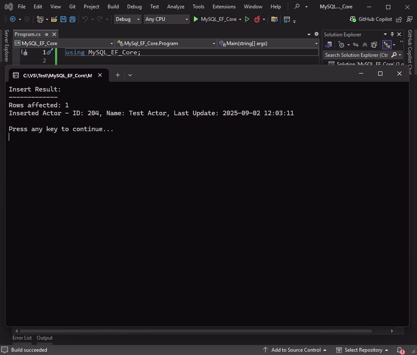Click the Hot Reload flame icon
Image resolution: width=417 pixels, height=355 pixels.
(258, 19)
